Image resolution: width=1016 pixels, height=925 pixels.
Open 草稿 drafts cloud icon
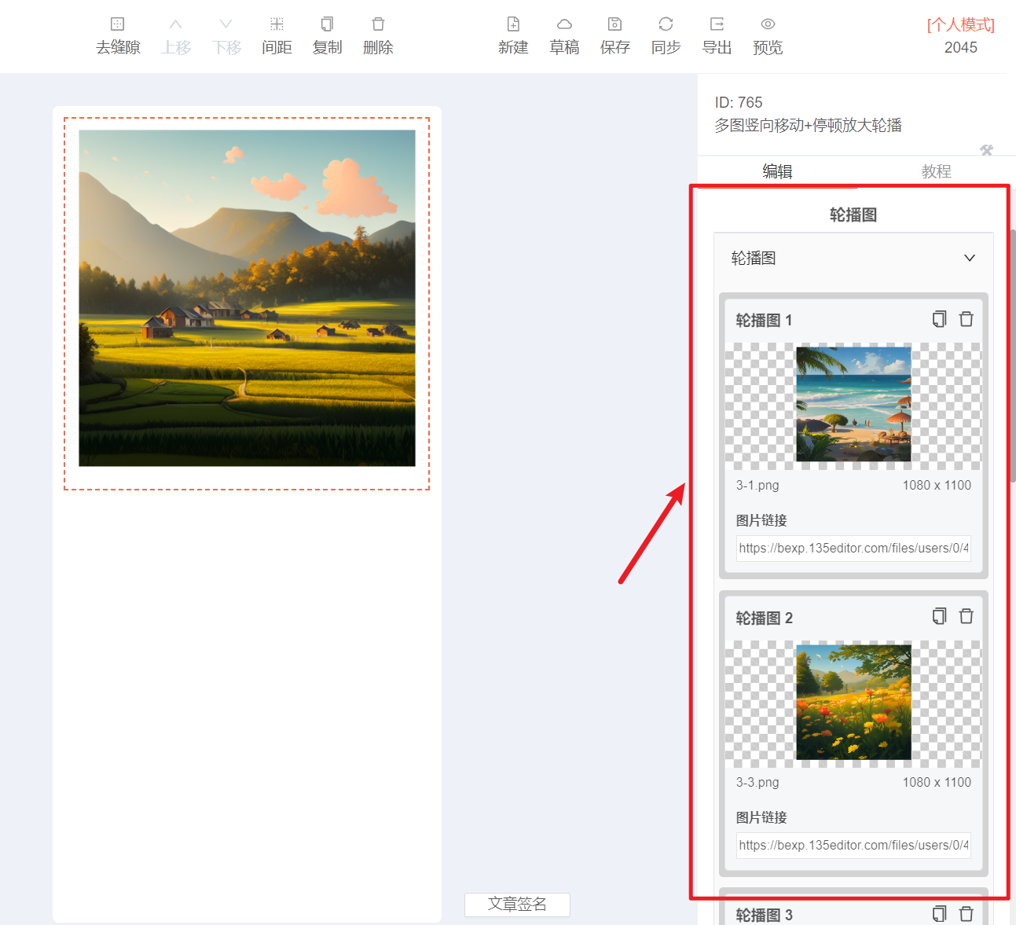click(x=564, y=24)
